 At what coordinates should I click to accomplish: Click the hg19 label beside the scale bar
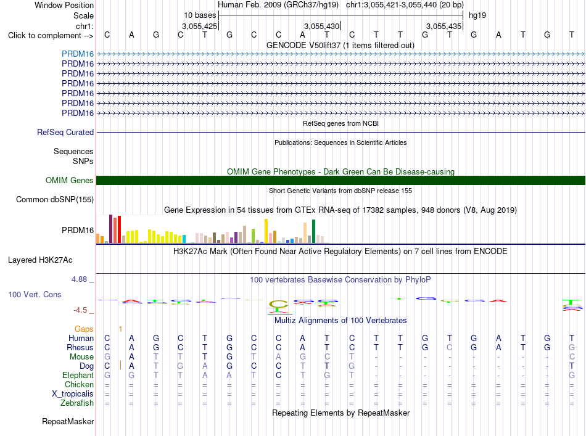coord(477,15)
